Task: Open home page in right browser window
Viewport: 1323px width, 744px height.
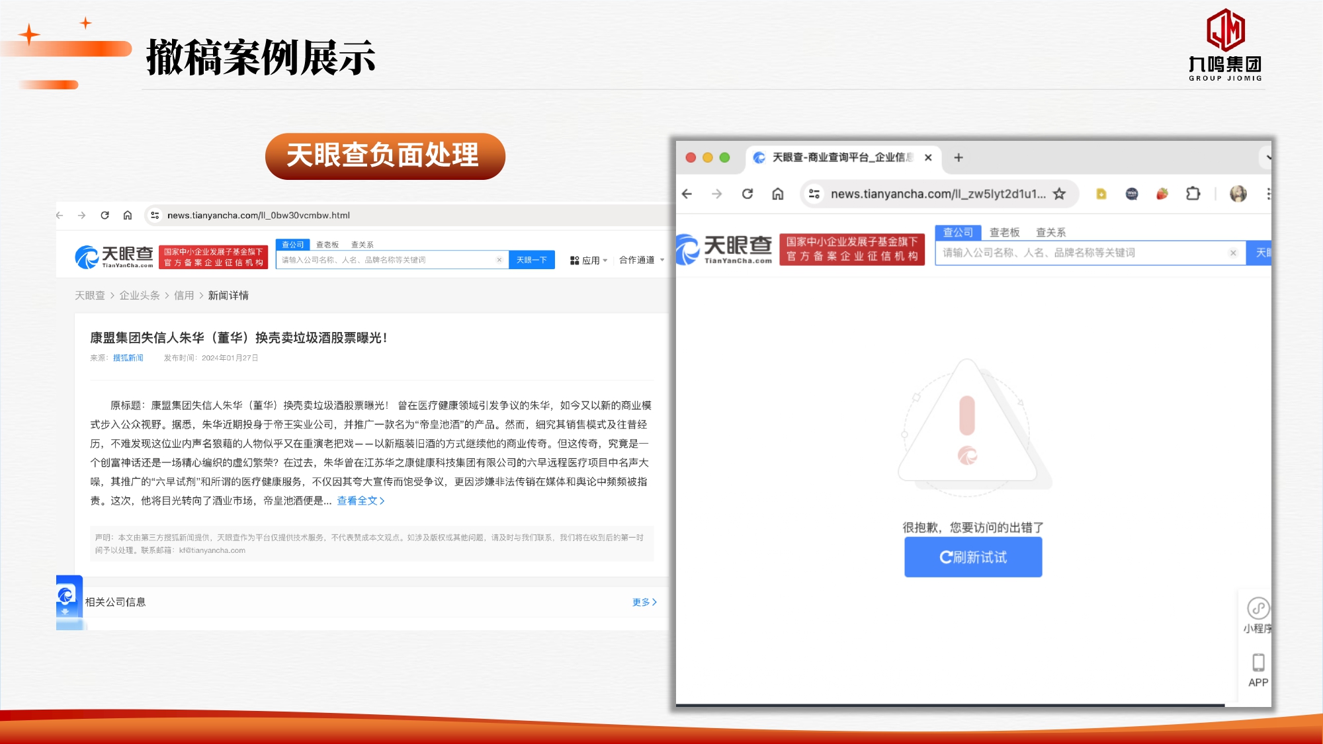Action: click(x=778, y=194)
